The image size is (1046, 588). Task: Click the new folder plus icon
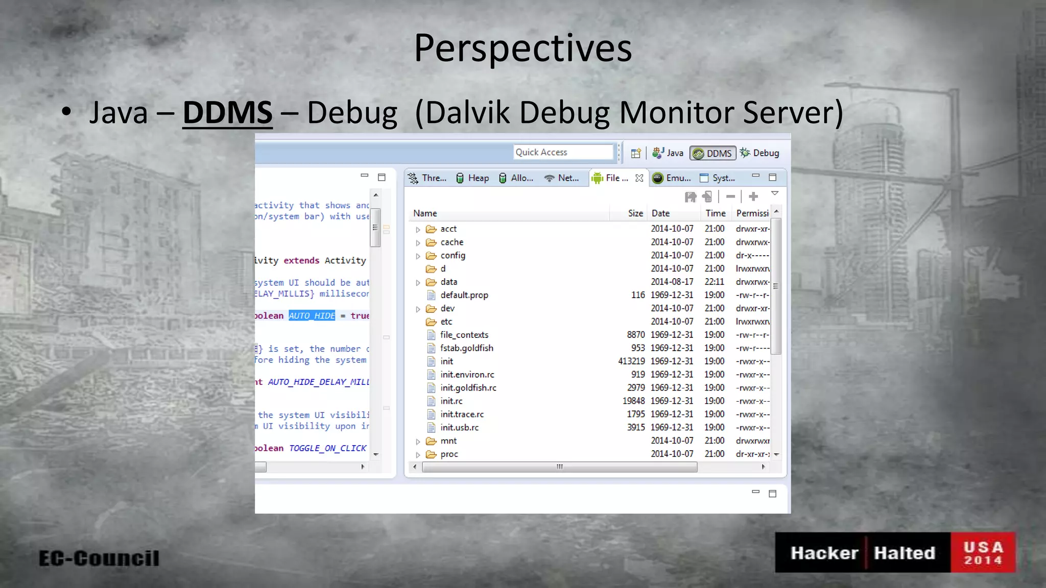tap(753, 197)
